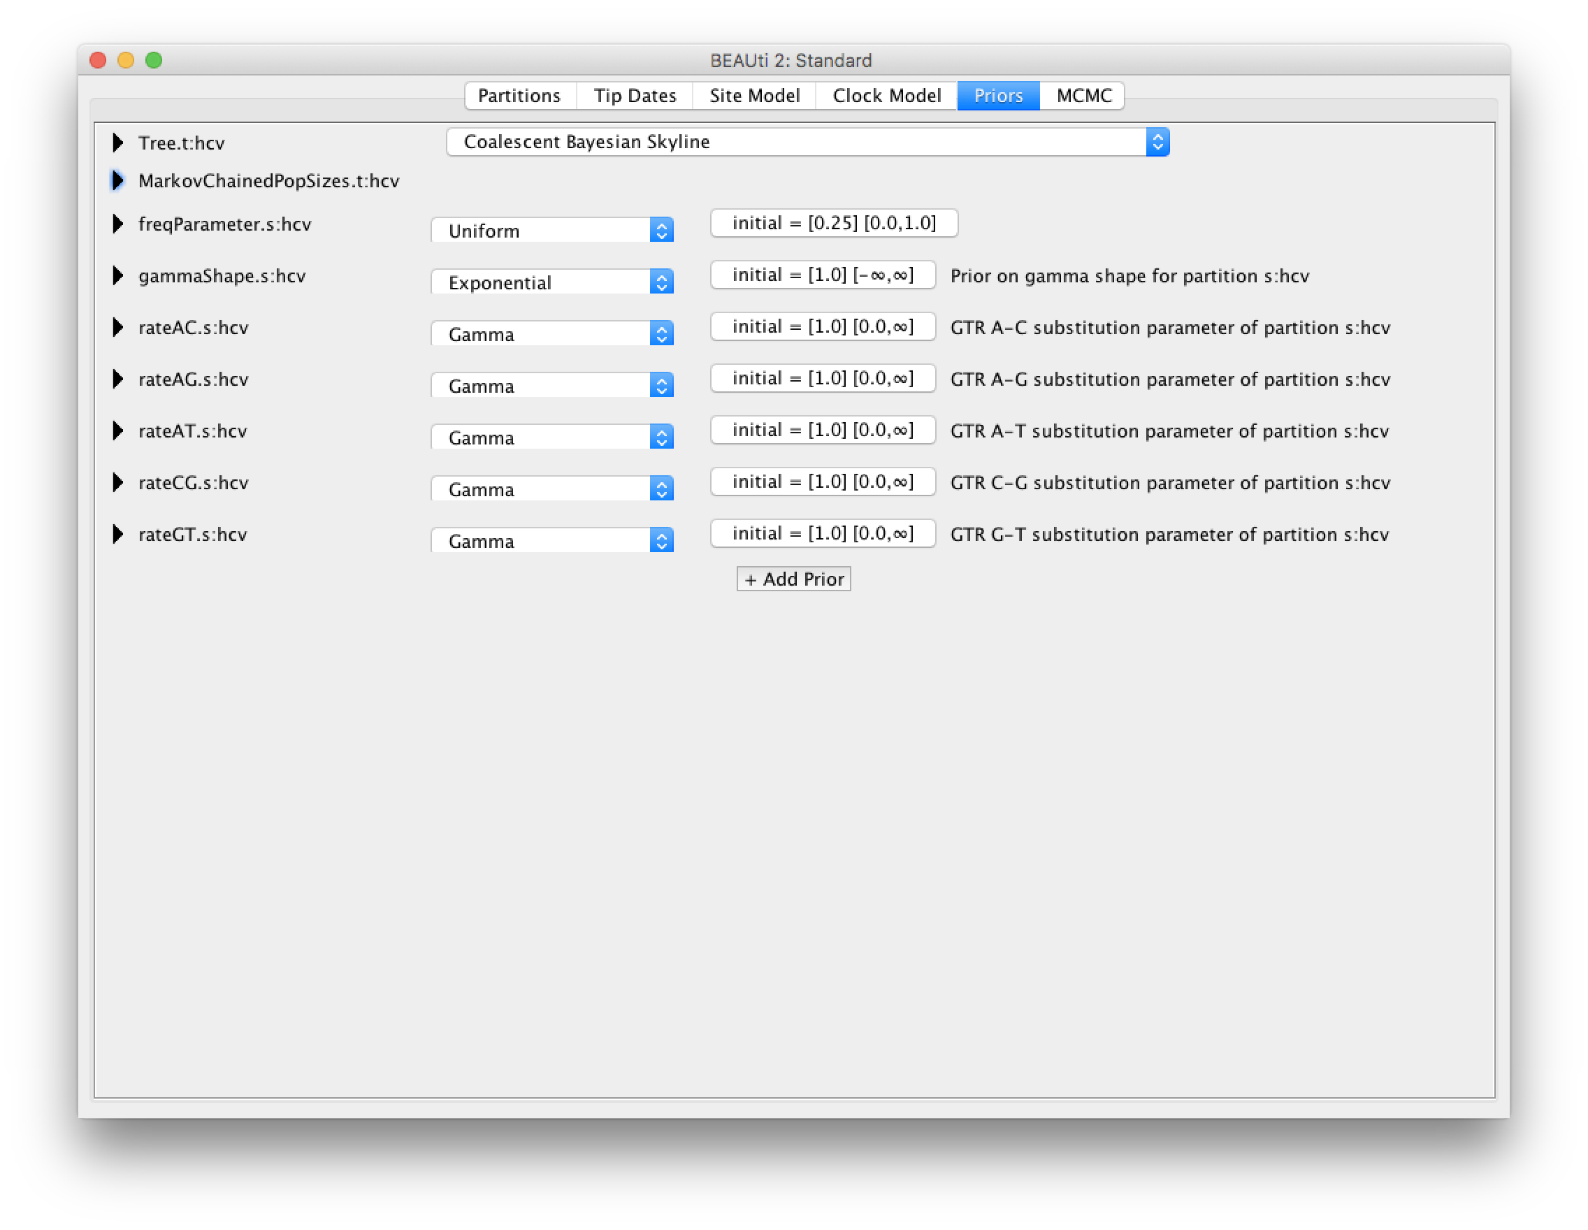Open the Exponential dropdown for gammaShape

(x=552, y=282)
